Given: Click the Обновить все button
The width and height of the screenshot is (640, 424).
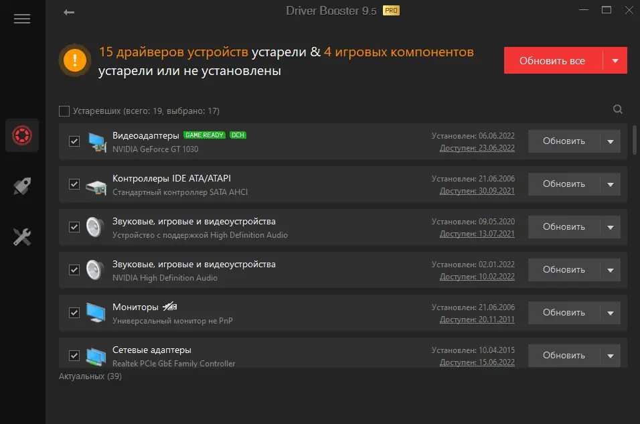Looking at the screenshot, I should pos(553,61).
